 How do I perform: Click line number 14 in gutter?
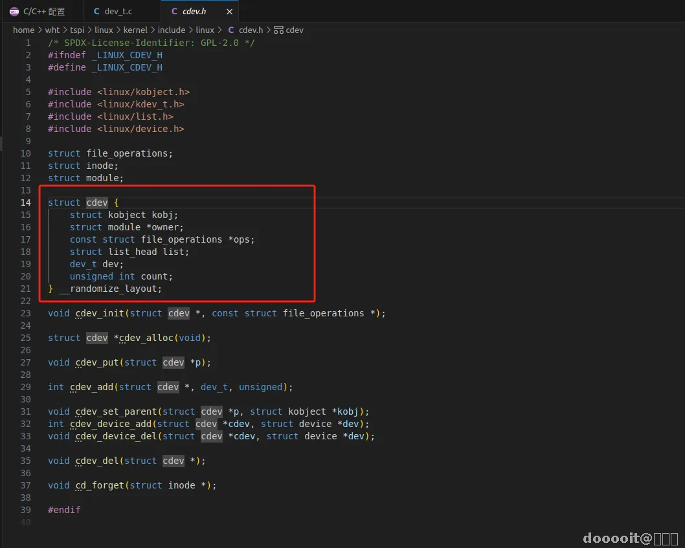(26, 203)
